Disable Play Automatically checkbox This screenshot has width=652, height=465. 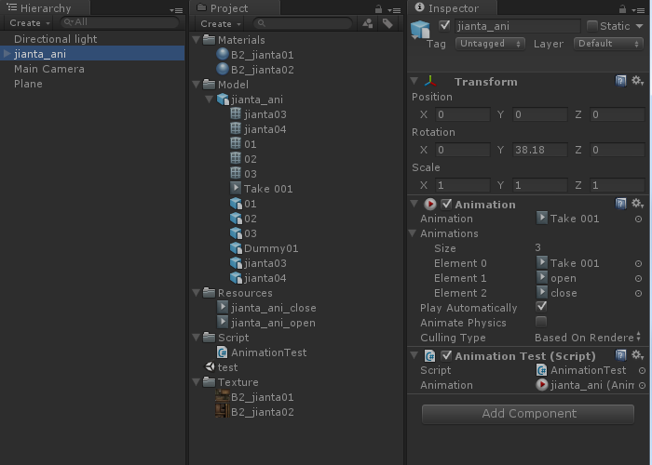(x=541, y=307)
